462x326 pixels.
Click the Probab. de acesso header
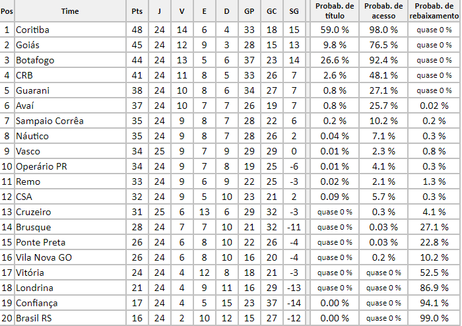pos(384,11)
